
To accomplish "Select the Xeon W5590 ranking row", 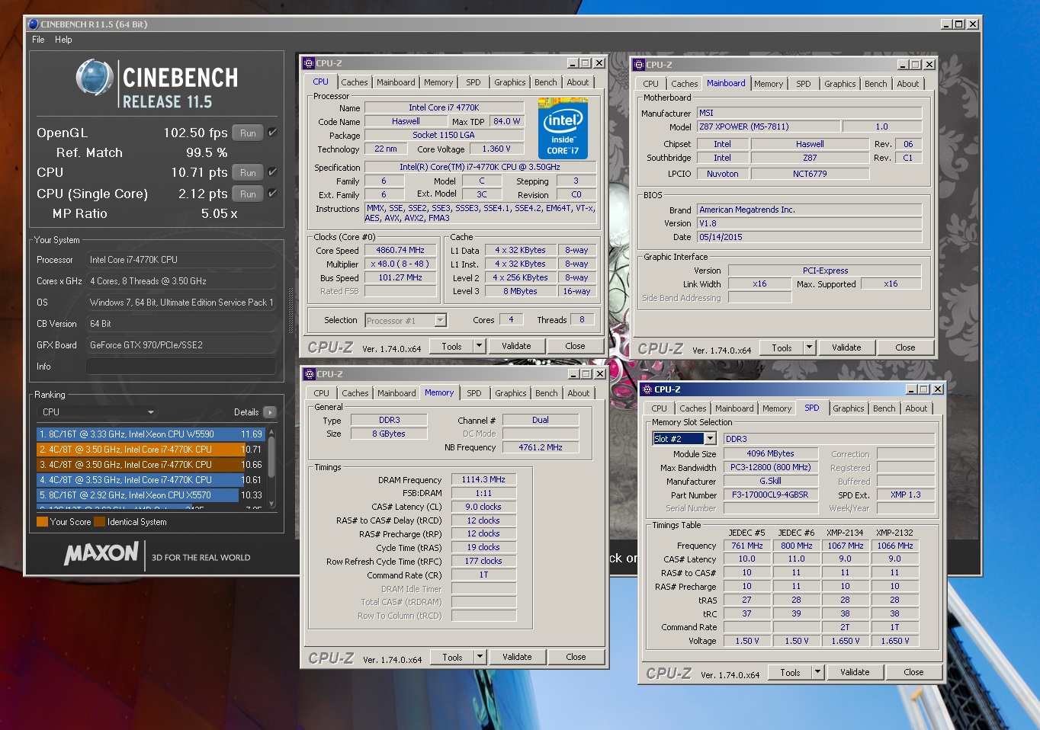I will click(149, 434).
